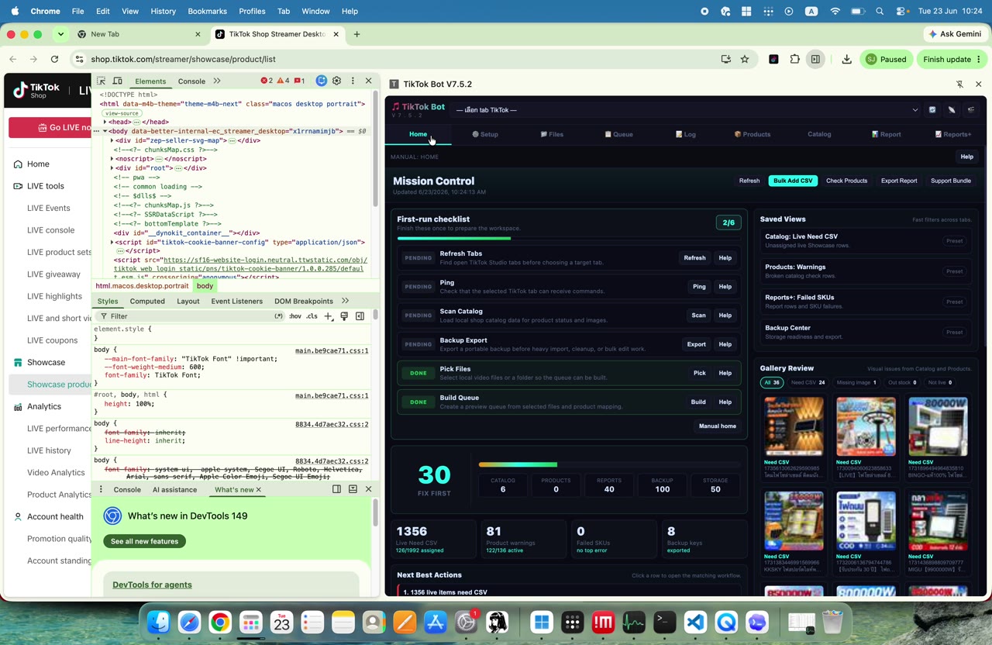
Task: Open the TikTok tab selector dropdown
Action: tap(686, 110)
